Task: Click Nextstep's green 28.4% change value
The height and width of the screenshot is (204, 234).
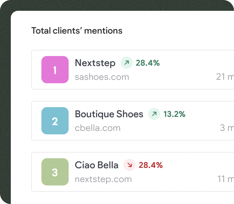Action: point(148,63)
